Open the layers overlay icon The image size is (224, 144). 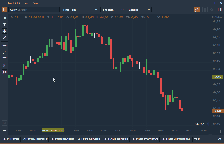pos(4,24)
